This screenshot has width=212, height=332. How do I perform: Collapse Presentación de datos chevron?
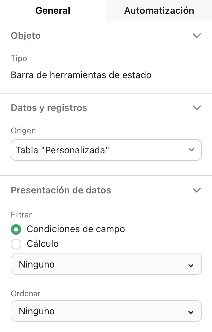coord(197,190)
